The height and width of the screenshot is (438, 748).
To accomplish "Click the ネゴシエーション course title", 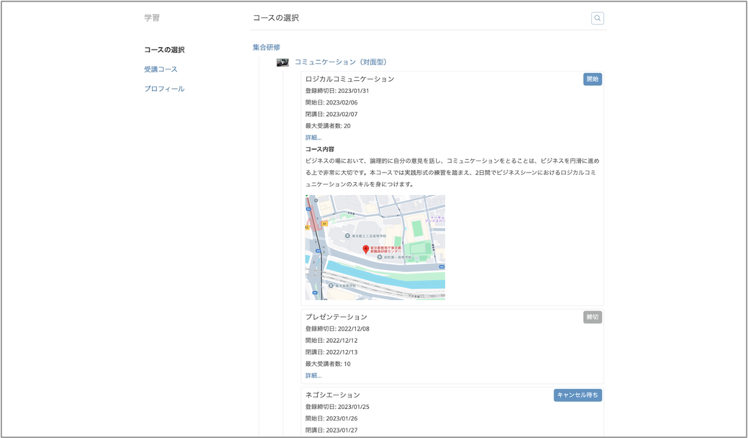I will click(333, 395).
